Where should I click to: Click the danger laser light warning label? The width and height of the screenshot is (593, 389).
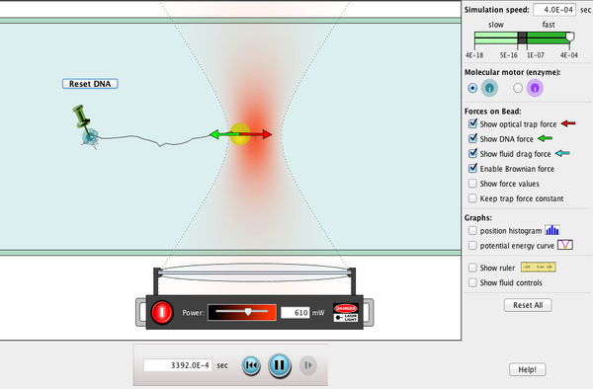click(346, 313)
